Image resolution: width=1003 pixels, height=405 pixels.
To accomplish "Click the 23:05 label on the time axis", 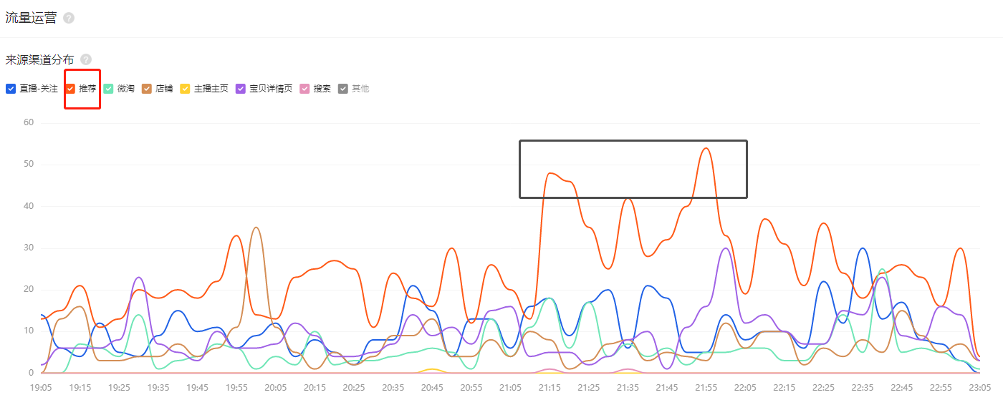I will tap(979, 387).
